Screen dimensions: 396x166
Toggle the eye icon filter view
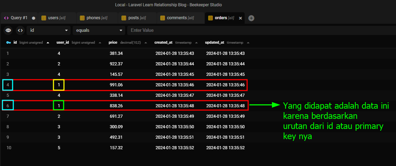click(8, 30)
